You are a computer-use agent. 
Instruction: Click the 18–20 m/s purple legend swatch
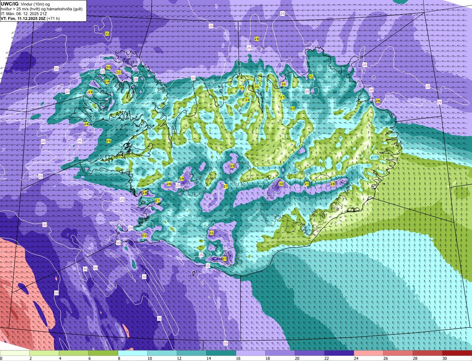click(280, 353)
